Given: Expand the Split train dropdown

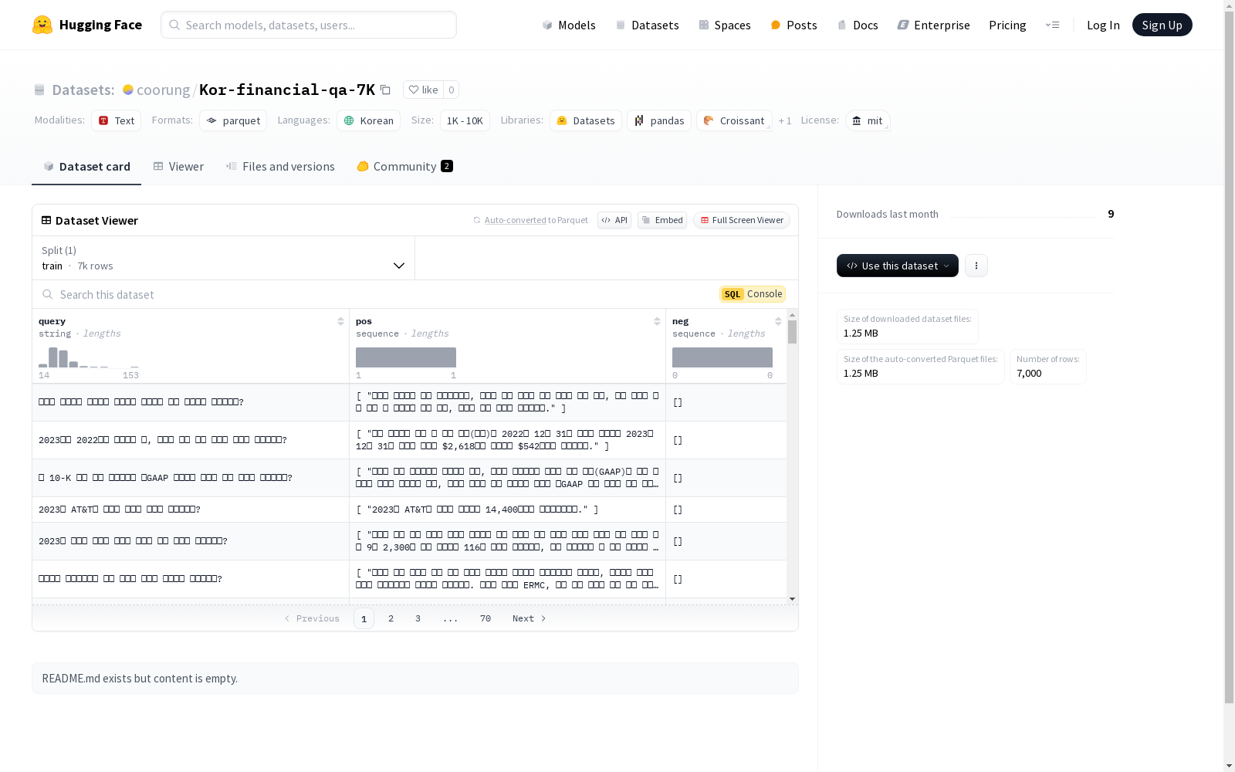Looking at the screenshot, I should pos(224,258).
